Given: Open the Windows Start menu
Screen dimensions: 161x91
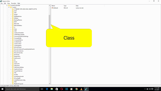Looking at the screenshot, I should (x=2, y=89).
